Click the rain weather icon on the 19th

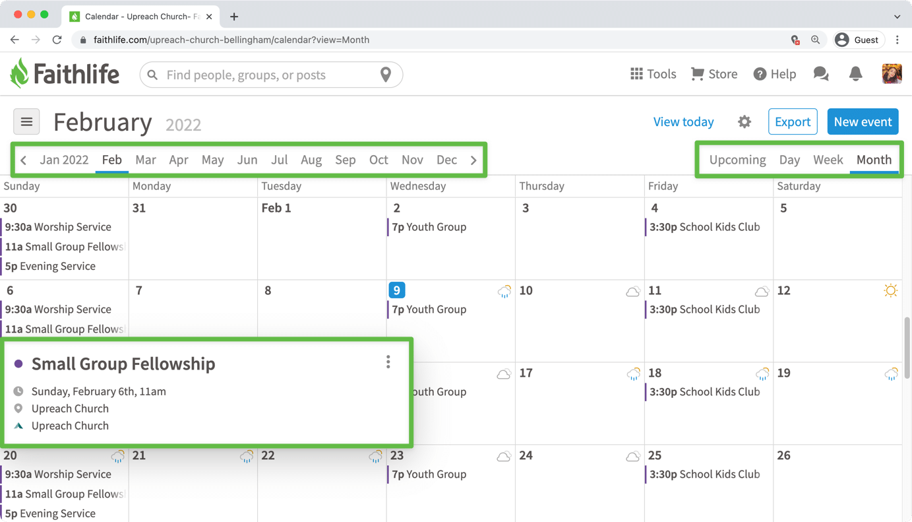click(891, 374)
